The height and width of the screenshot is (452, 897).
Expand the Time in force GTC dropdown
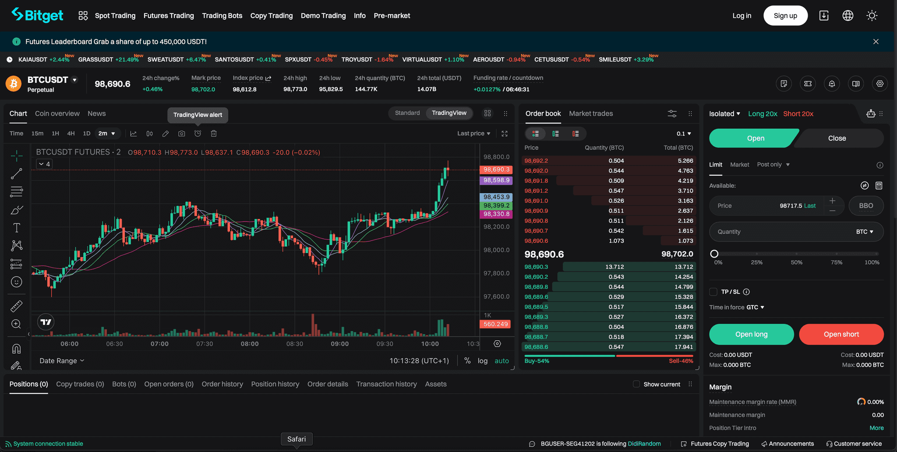tap(756, 307)
